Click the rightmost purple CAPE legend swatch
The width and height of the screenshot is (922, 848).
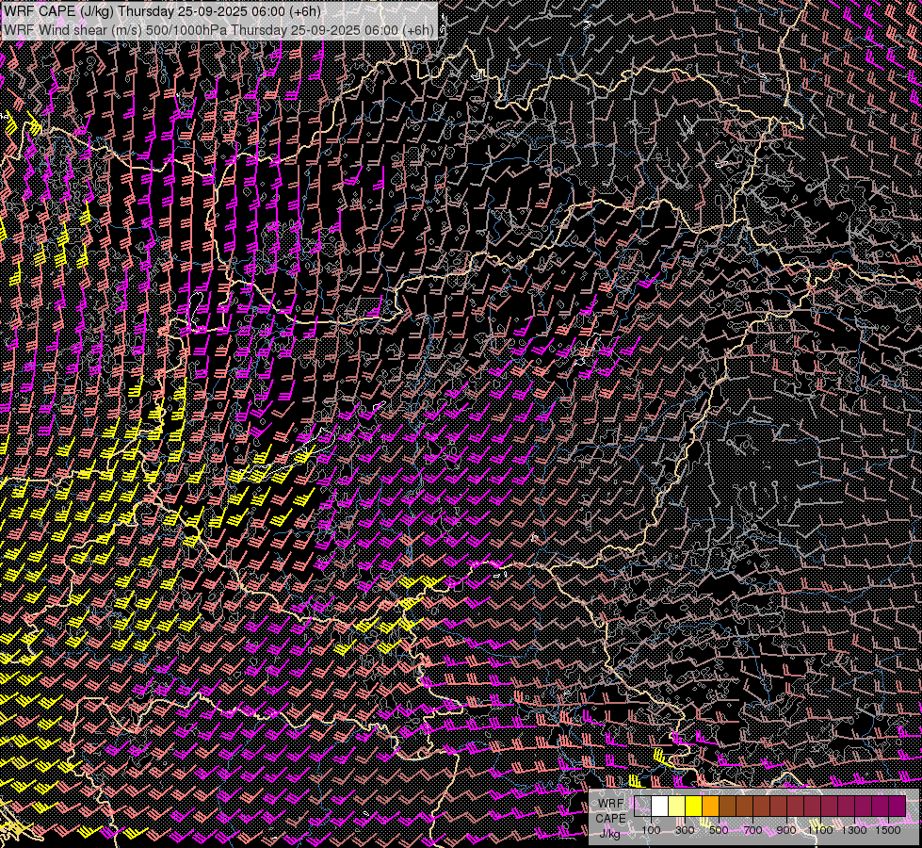click(x=897, y=806)
